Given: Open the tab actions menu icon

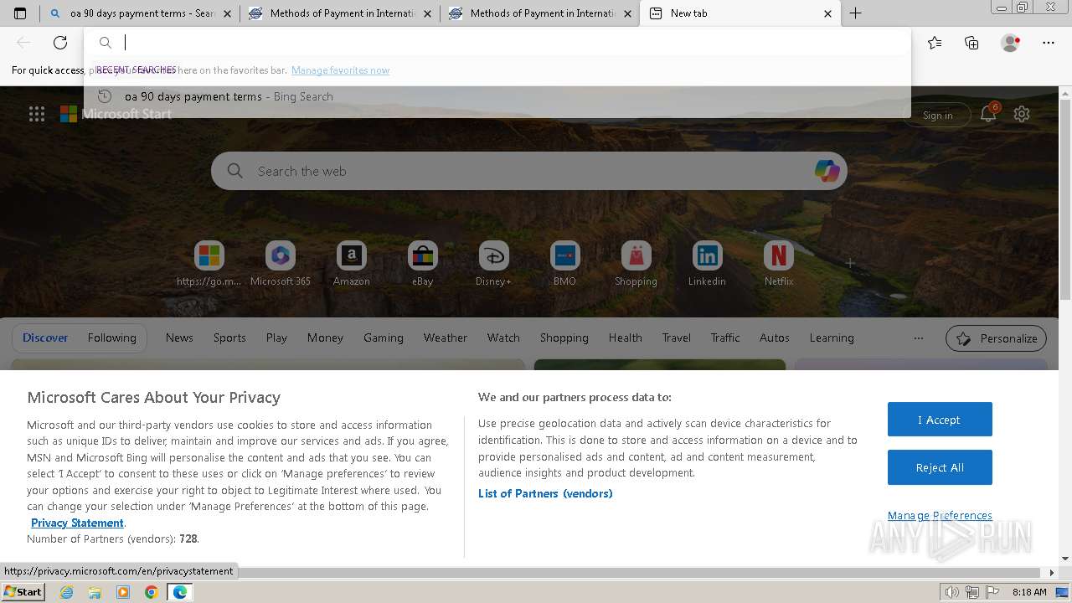Looking at the screenshot, I should click(x=20, y=13).
